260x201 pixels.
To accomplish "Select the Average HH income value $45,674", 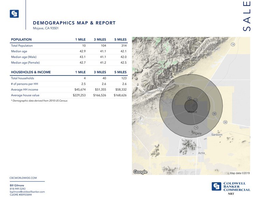I will (x=80, y=90).
